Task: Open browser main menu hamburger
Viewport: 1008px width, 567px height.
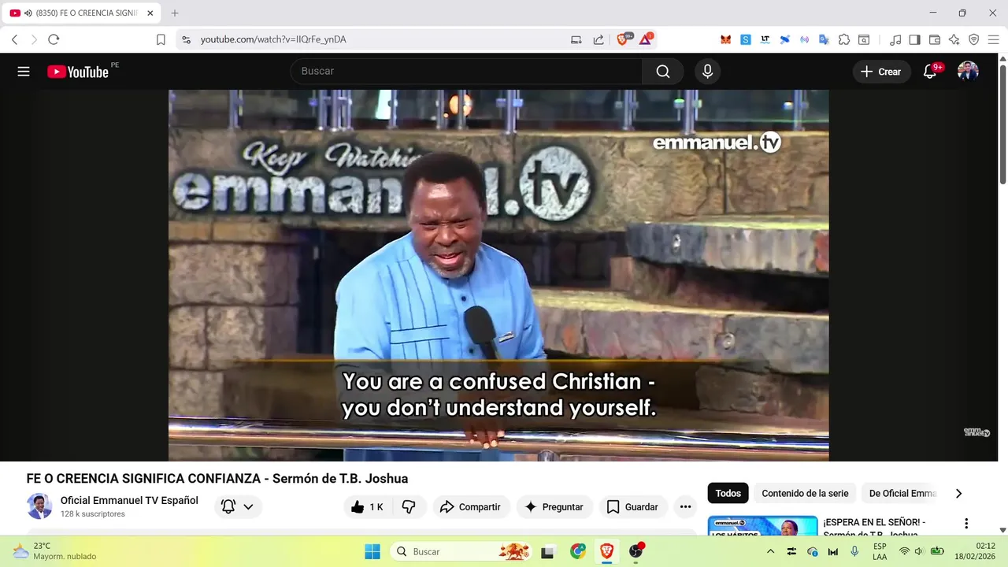Action: [x=993, y=39]
